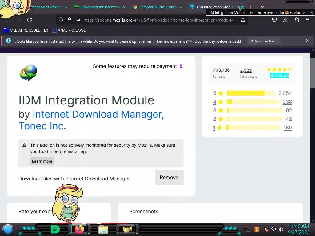Click the 703,786 Users count
The height and width of the screenshot is (236, 315).
click(221, 73)
